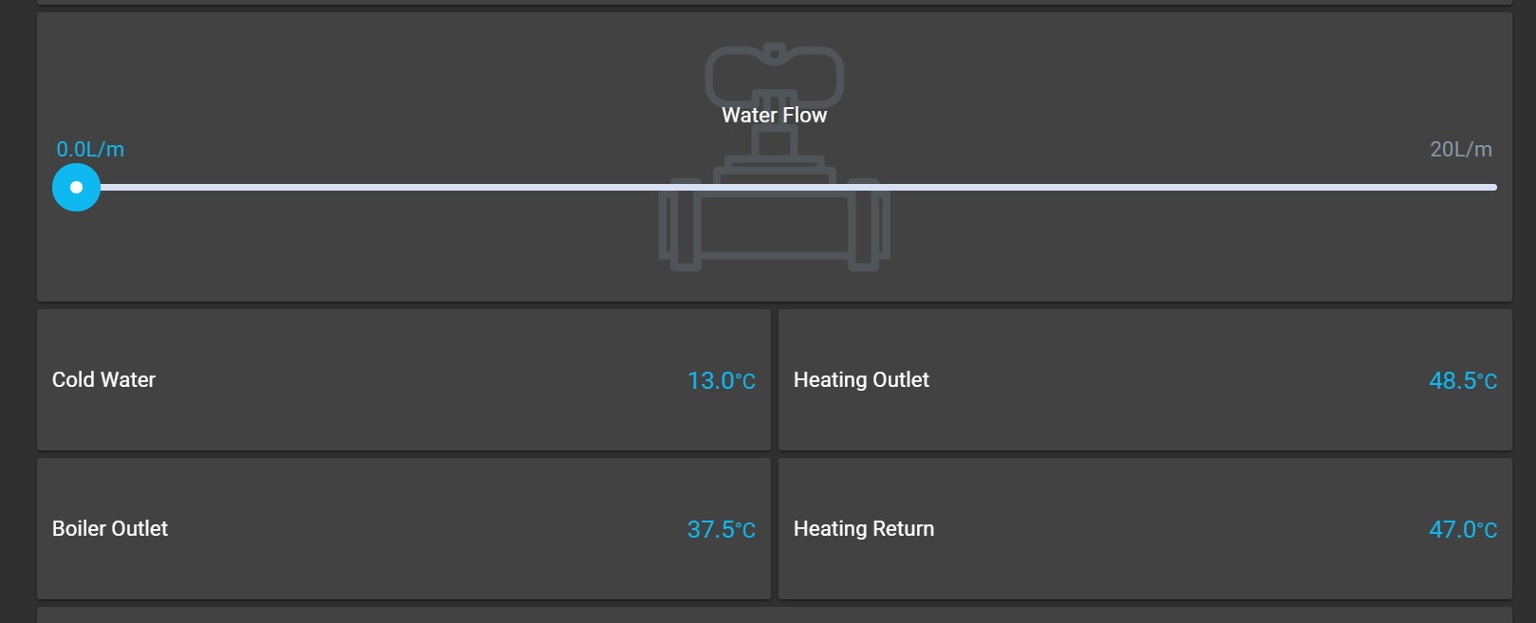Set Water Flow slider to maximum end
1536x623 pixels.
click(x=1494, y=187)
